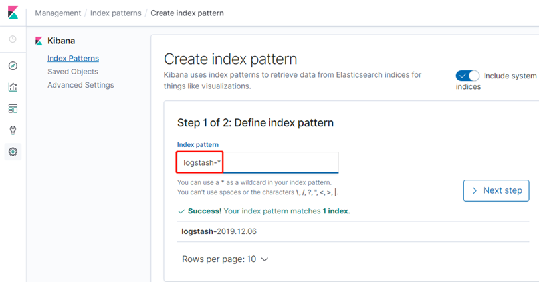Click the Next step button

pos(496,190)
